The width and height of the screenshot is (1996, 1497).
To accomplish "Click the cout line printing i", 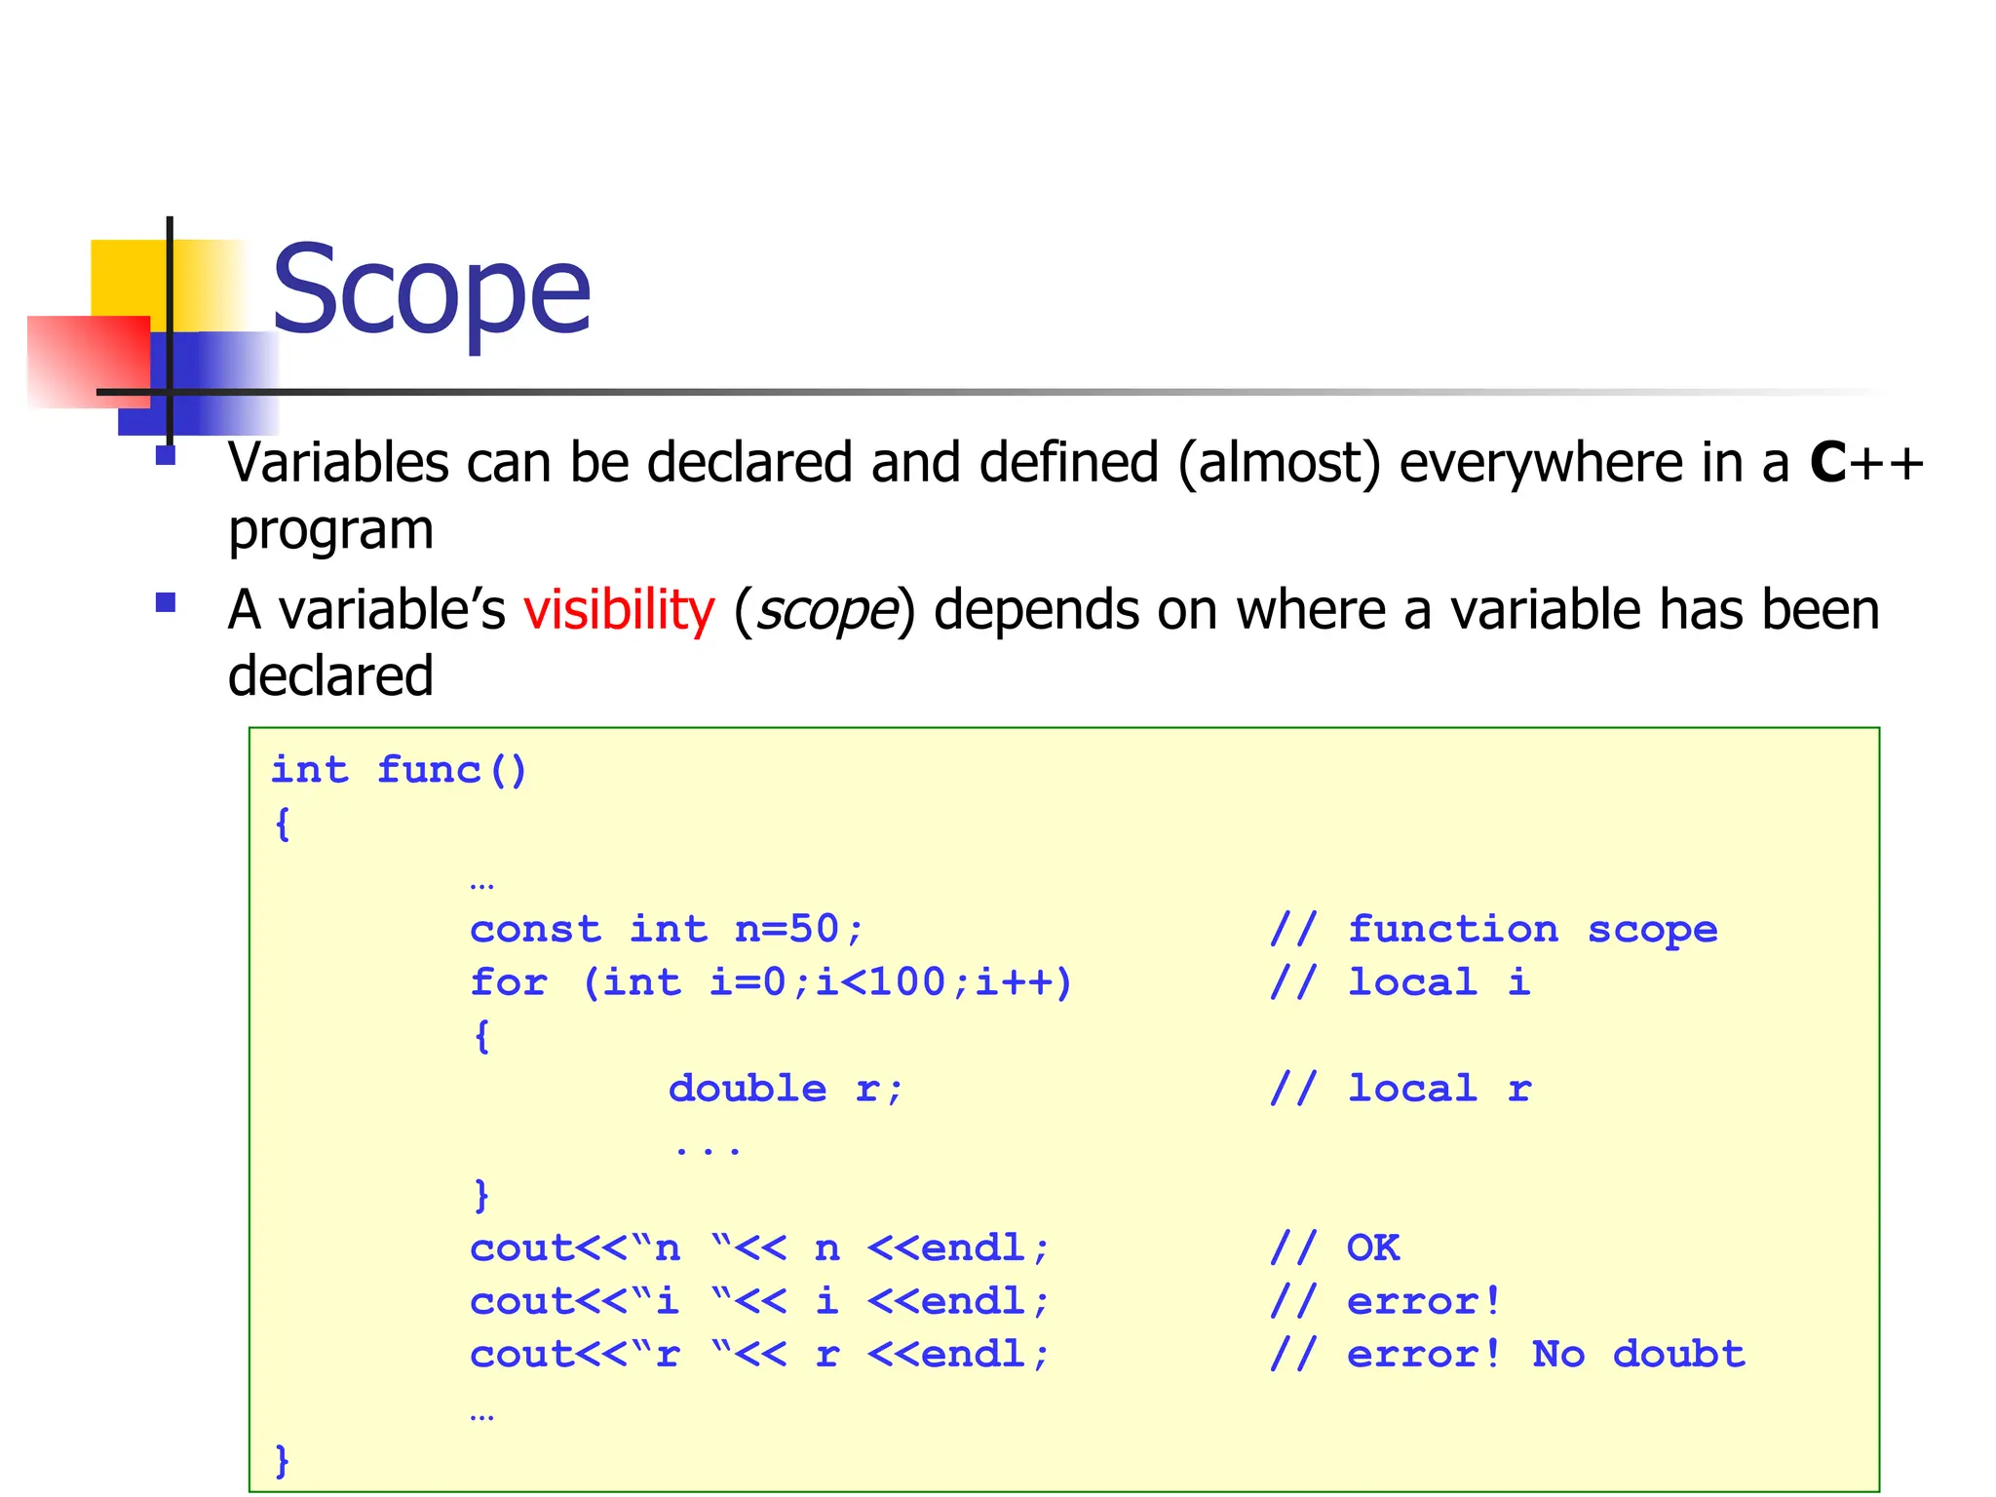I will [760, 1301].
